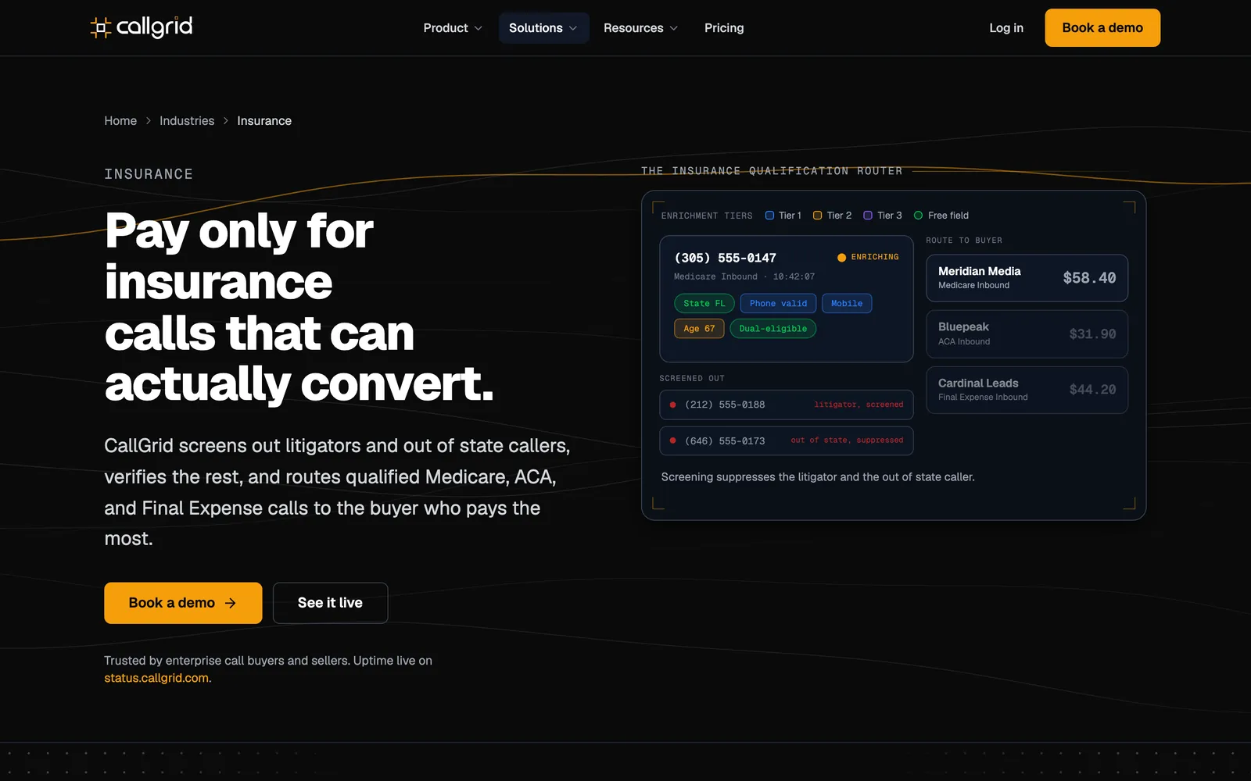Toggle the Tier 1 legend swatch
Image resolution: width=1251 pixels, height=781 pixels.
point(769,216)
